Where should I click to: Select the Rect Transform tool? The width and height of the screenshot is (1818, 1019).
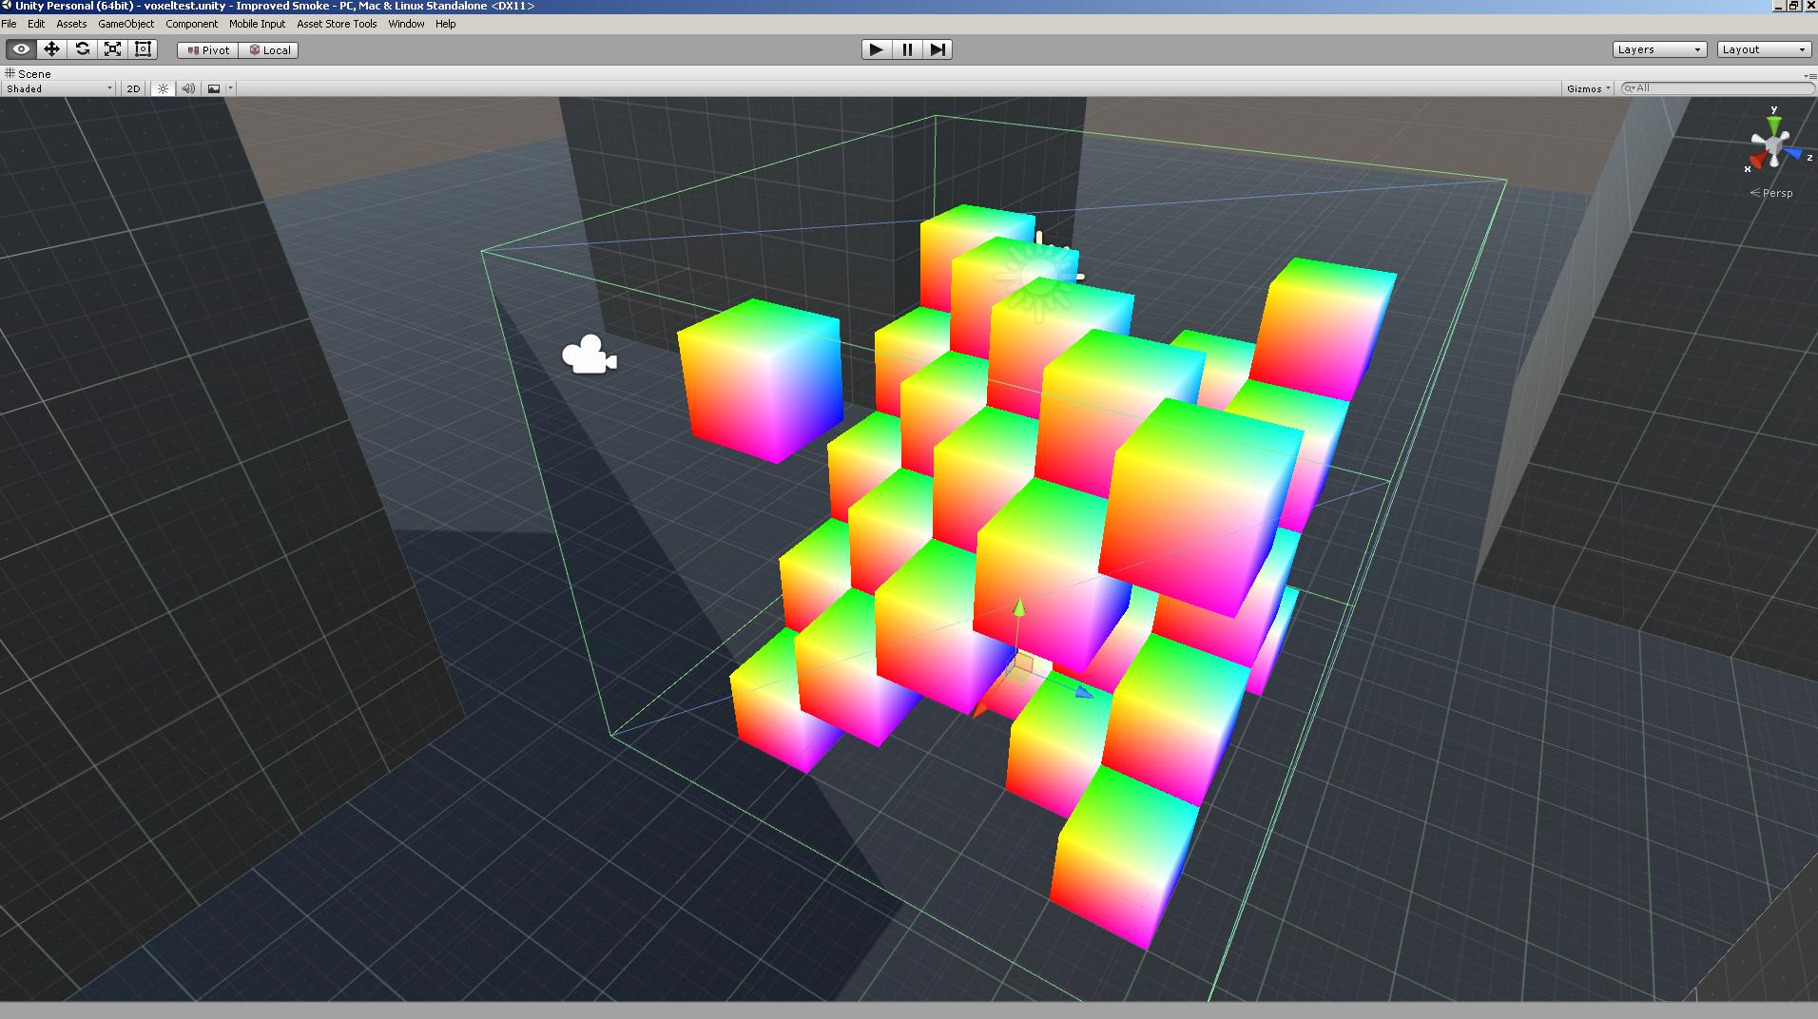[x=143, y=48]
